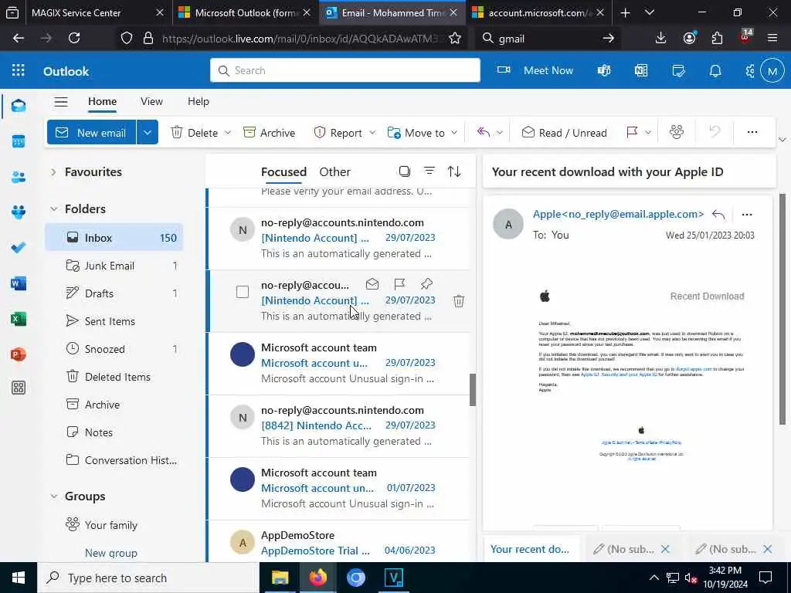Screen dimensions: 791x593
Task: Expand the Favourites section
Action: point(53,172)
